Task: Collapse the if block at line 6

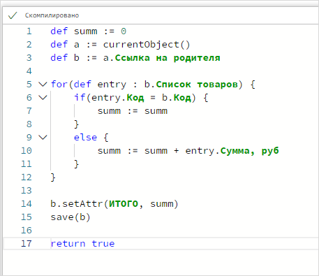Action: 43,97
